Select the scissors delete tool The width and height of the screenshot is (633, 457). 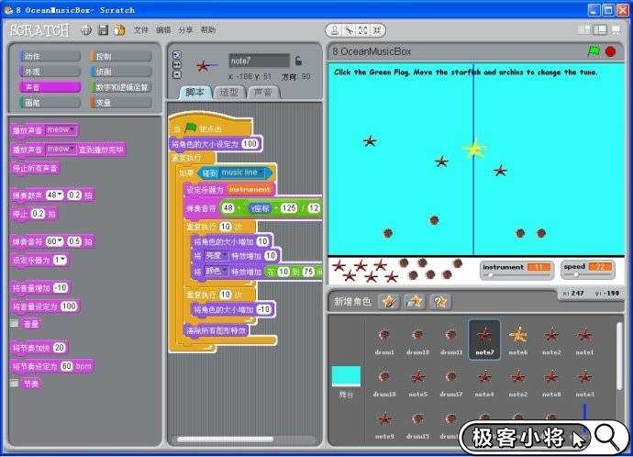[350, 30]
